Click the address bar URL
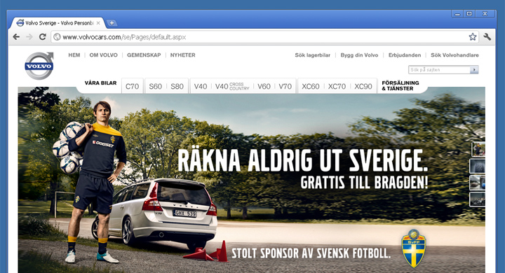The image size is (505, 273). pos(124,37)
